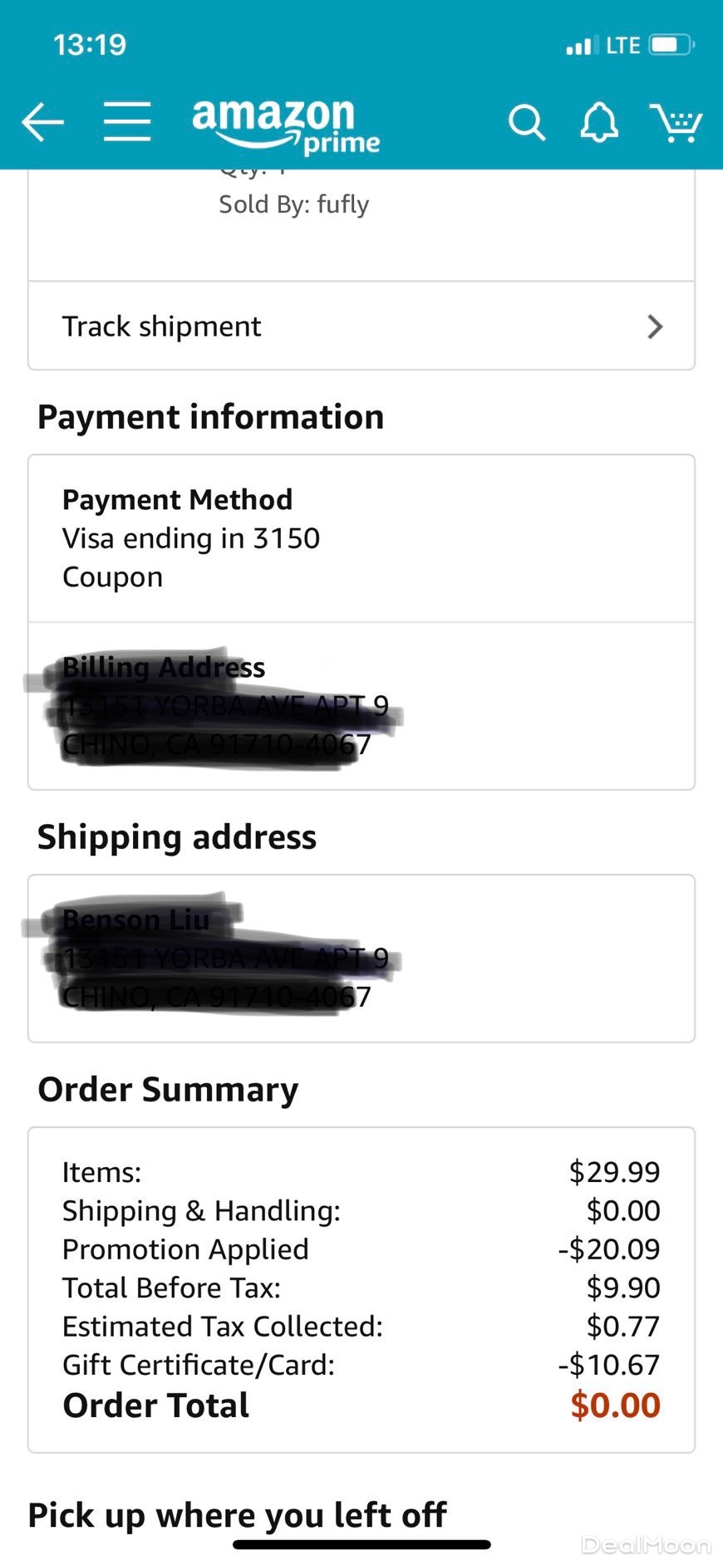Tap the home indicator bar
The height and width of the screenshot is (1565, 723).
[361, 1544]
